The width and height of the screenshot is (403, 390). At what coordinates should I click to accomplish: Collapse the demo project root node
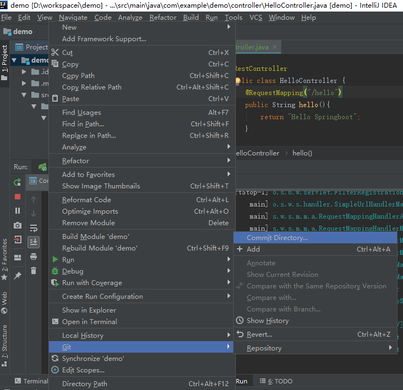tap(14, 60)
